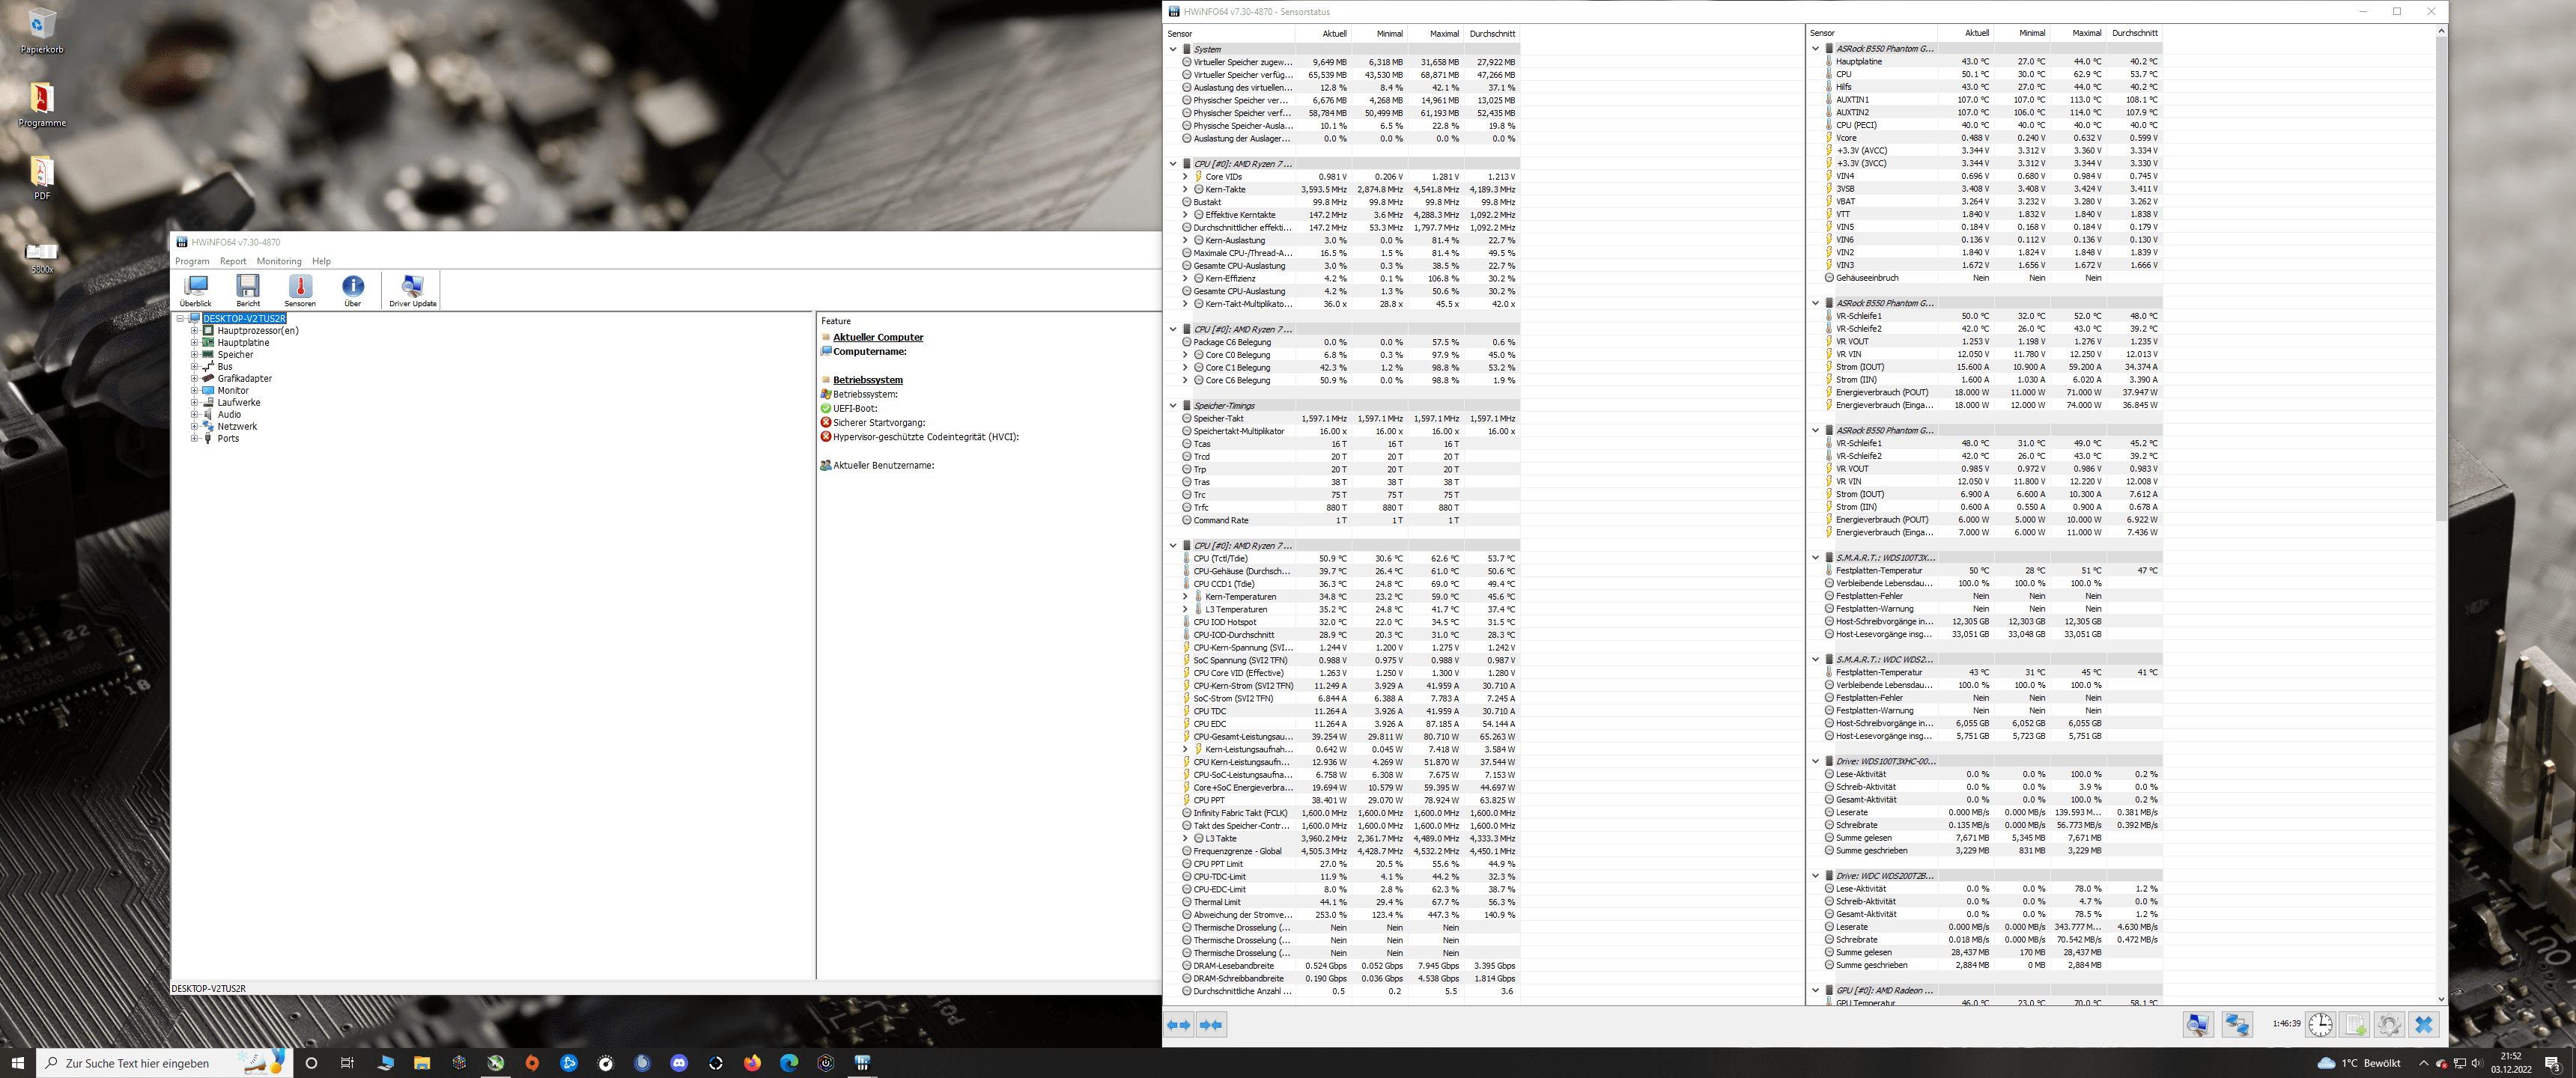Open the Report menu
Image resolution: width=2576 pixels, height=1078 pixels.
tap(232, 261)
